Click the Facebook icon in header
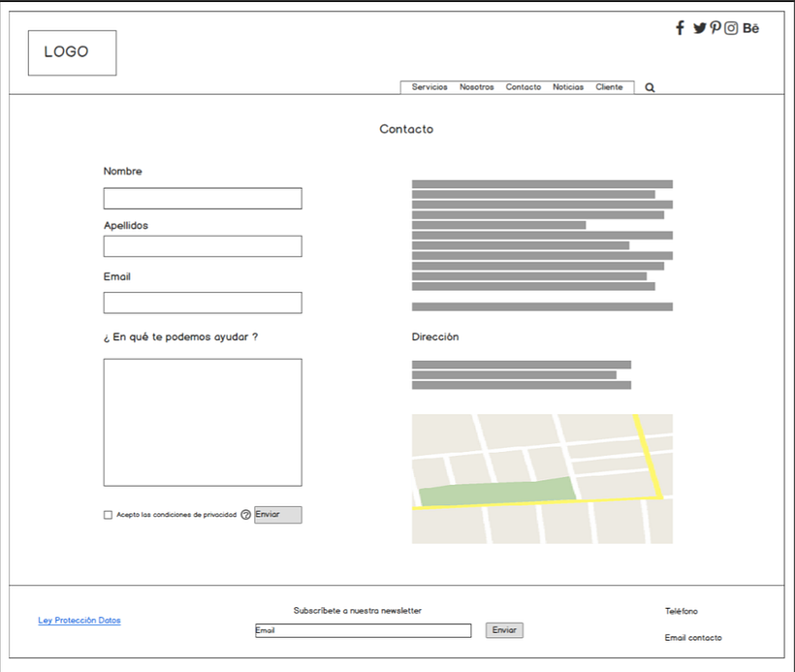 coord(681,28)
